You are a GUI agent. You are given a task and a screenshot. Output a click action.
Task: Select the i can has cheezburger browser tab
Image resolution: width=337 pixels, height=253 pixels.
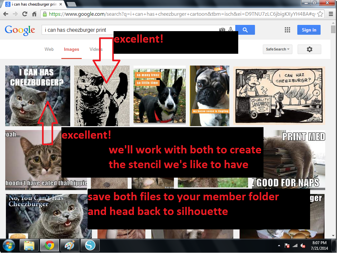point(34,4)
